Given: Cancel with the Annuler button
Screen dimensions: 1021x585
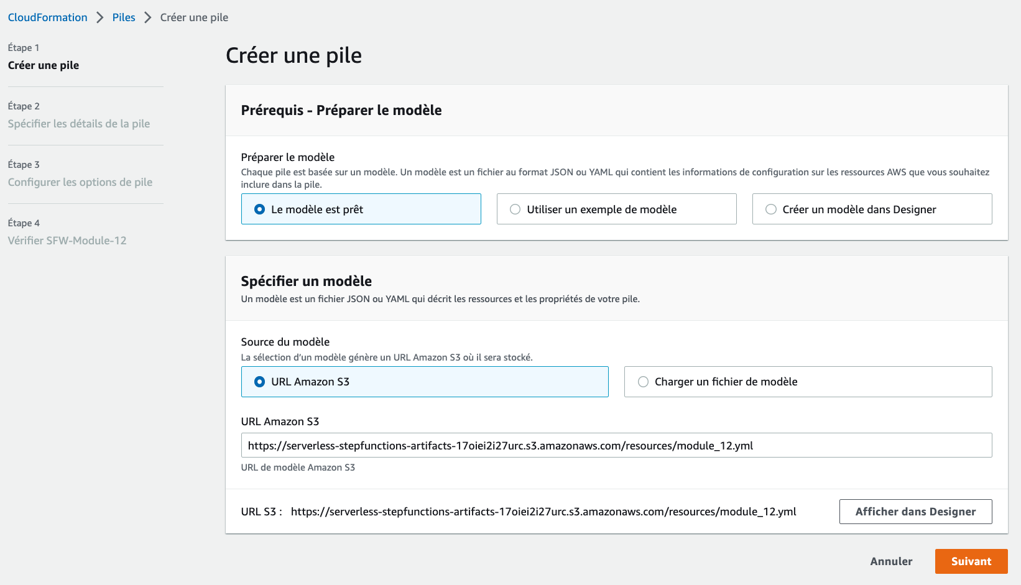Looking at the screenshot, I should click(891, 561).
